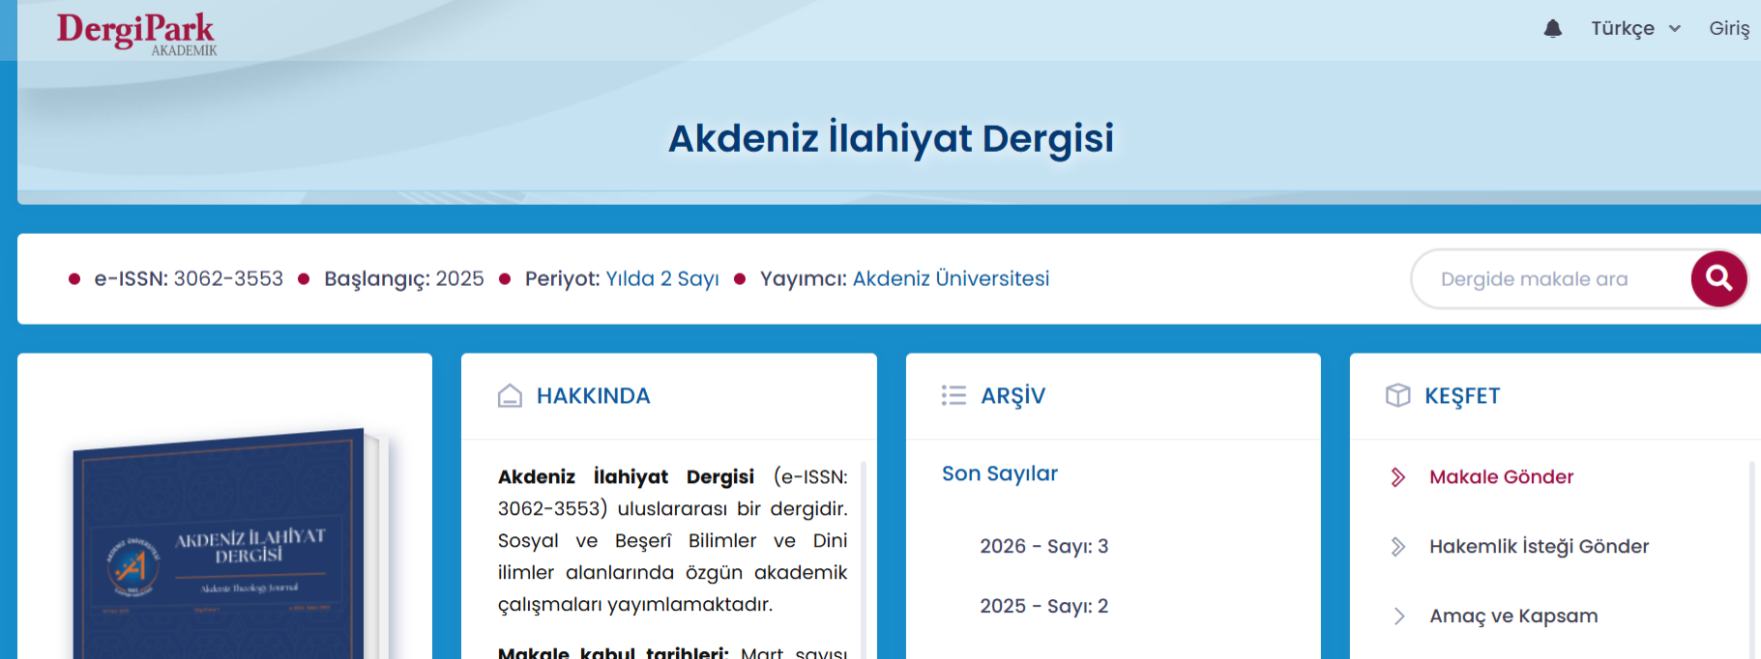Viewport: 1761px width, 659px height.
Task: Click the KEŞFET cube icon
Action: 1397,395
